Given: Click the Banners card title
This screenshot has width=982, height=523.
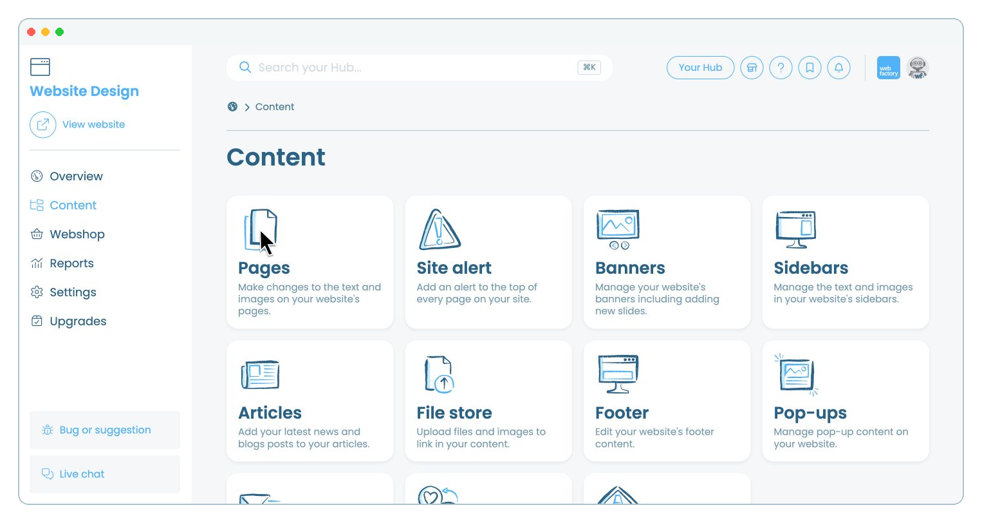Looking at the screenshot, I should click(x=631, y=268).
